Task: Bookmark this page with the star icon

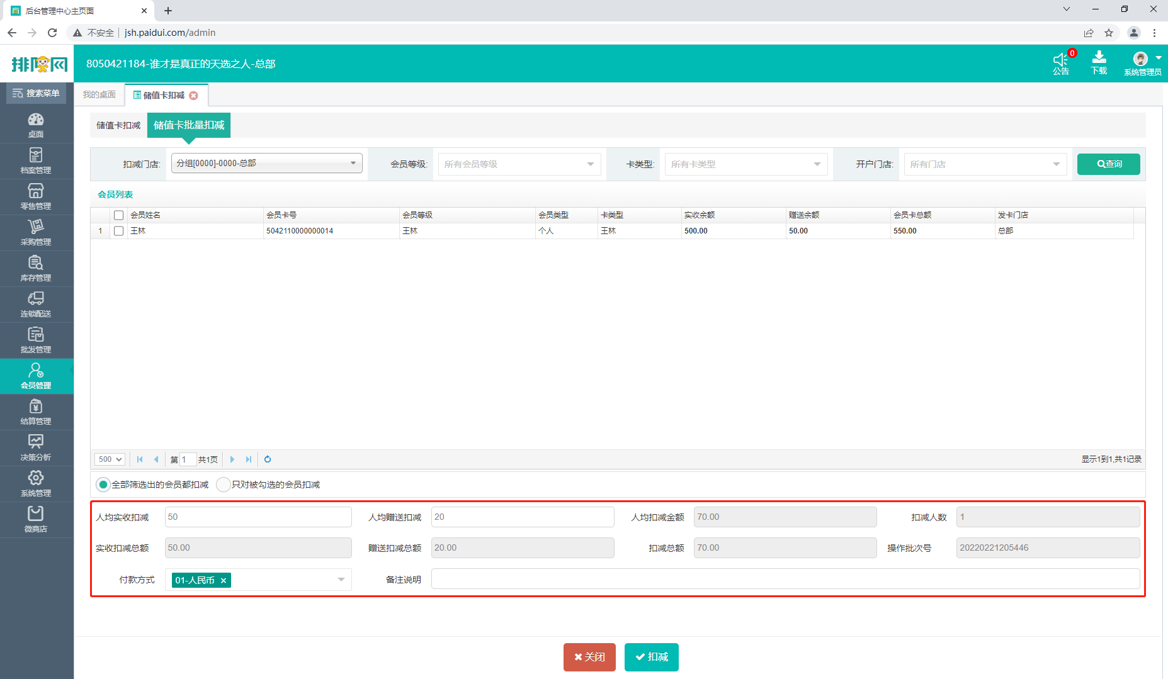Action: pyautogui.click(x=1109, y=33)
